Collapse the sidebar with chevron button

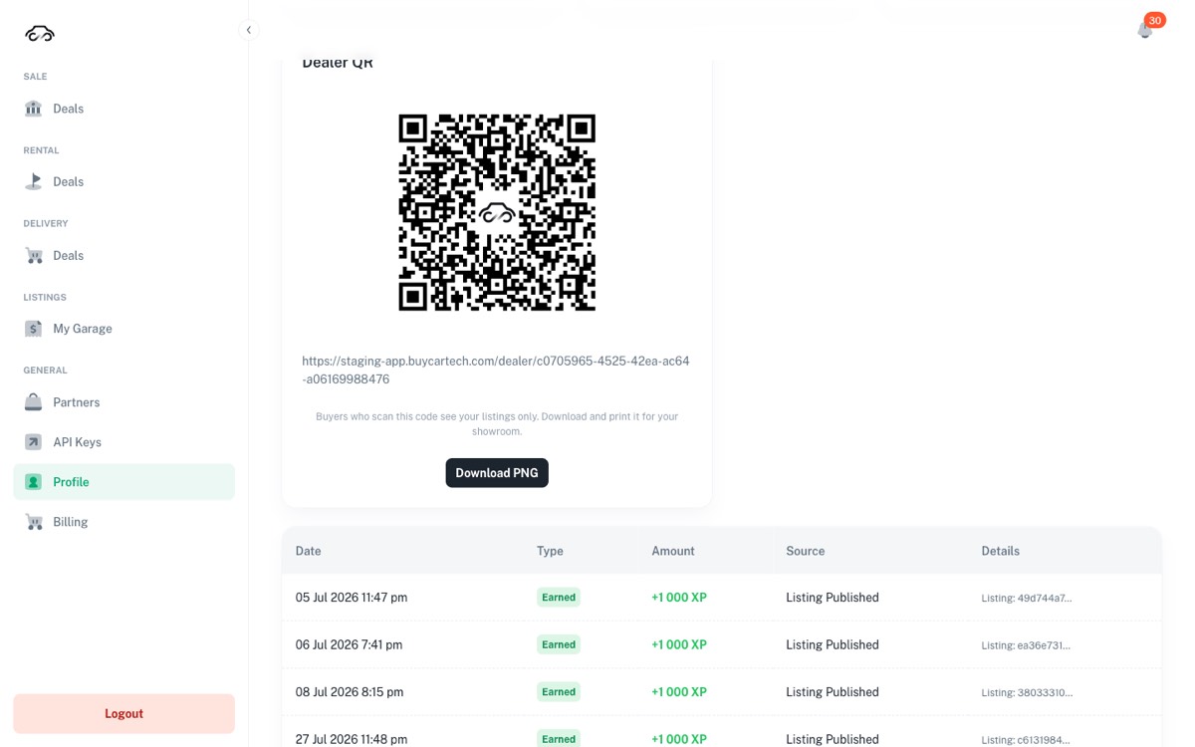(249, 30)
